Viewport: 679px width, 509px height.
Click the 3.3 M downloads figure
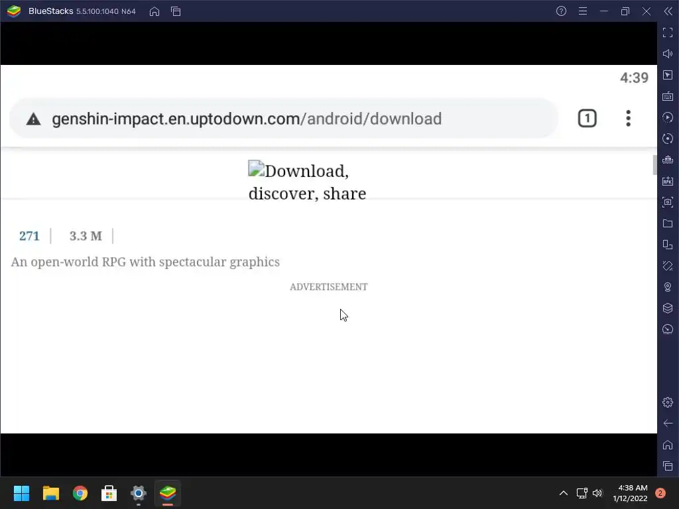click(x=86, y=236)
